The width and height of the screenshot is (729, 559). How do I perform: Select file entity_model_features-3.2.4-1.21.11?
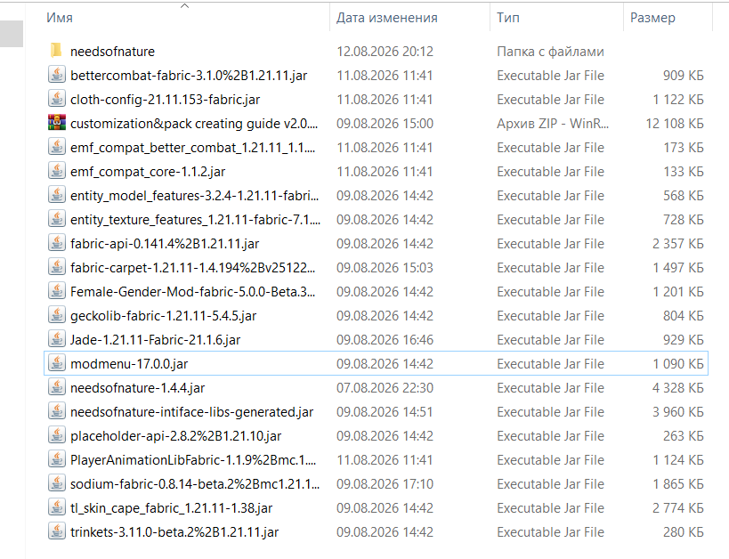pos(194,196)
